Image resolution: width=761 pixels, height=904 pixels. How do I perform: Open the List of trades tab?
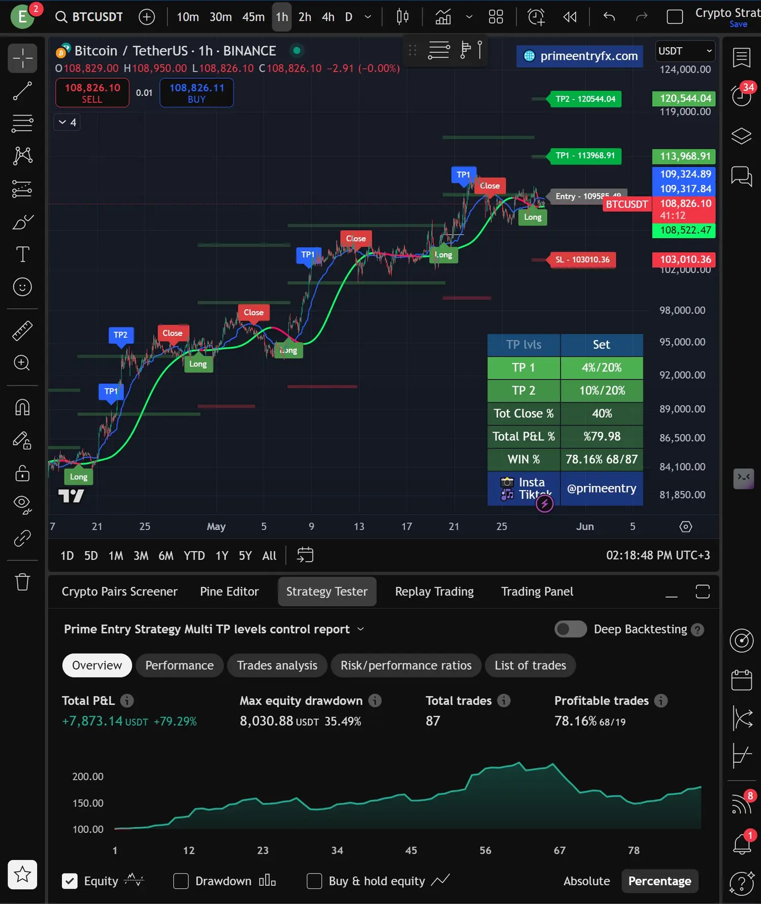click(530, 665)
